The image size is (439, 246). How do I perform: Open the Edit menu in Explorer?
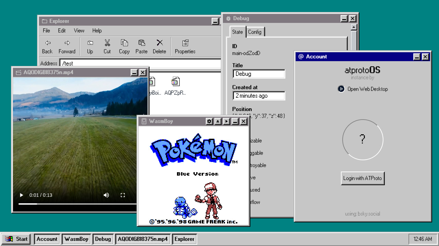[x=62, y=30]
